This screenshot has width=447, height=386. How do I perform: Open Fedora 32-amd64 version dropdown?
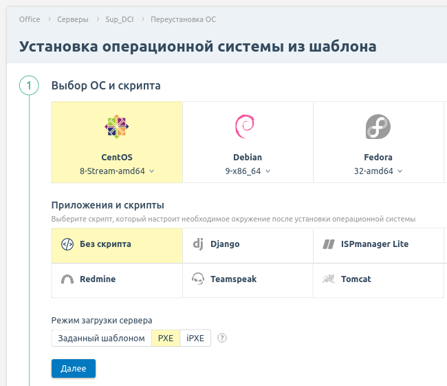pos(378,171)
